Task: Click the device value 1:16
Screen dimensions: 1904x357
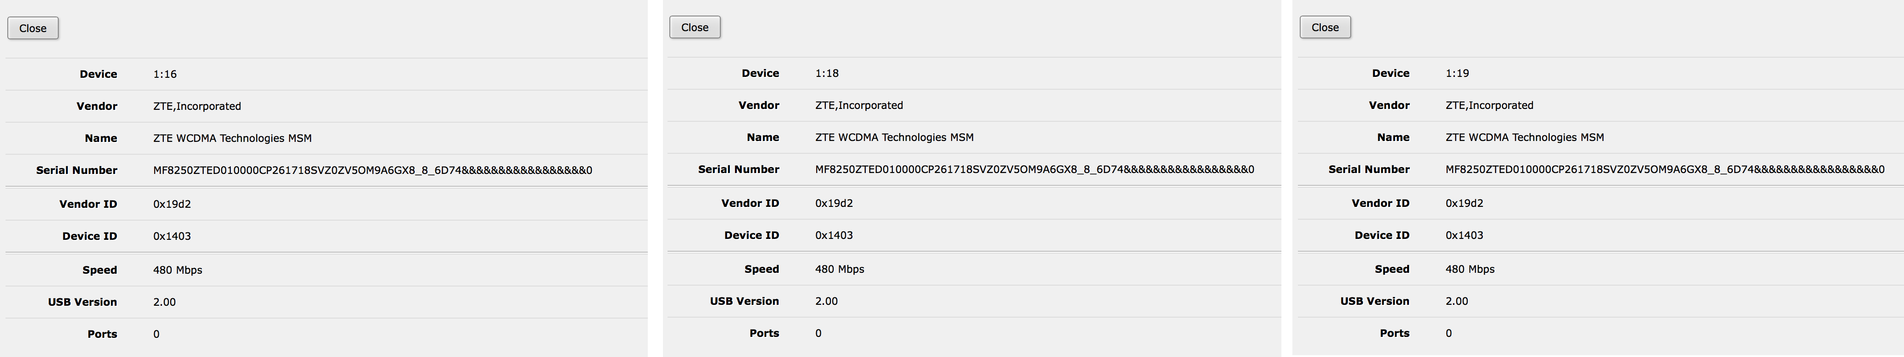Action: click(x=165, y=75)
